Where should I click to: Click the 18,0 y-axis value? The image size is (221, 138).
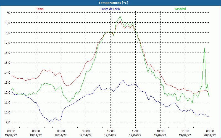(x=8, y=33)
